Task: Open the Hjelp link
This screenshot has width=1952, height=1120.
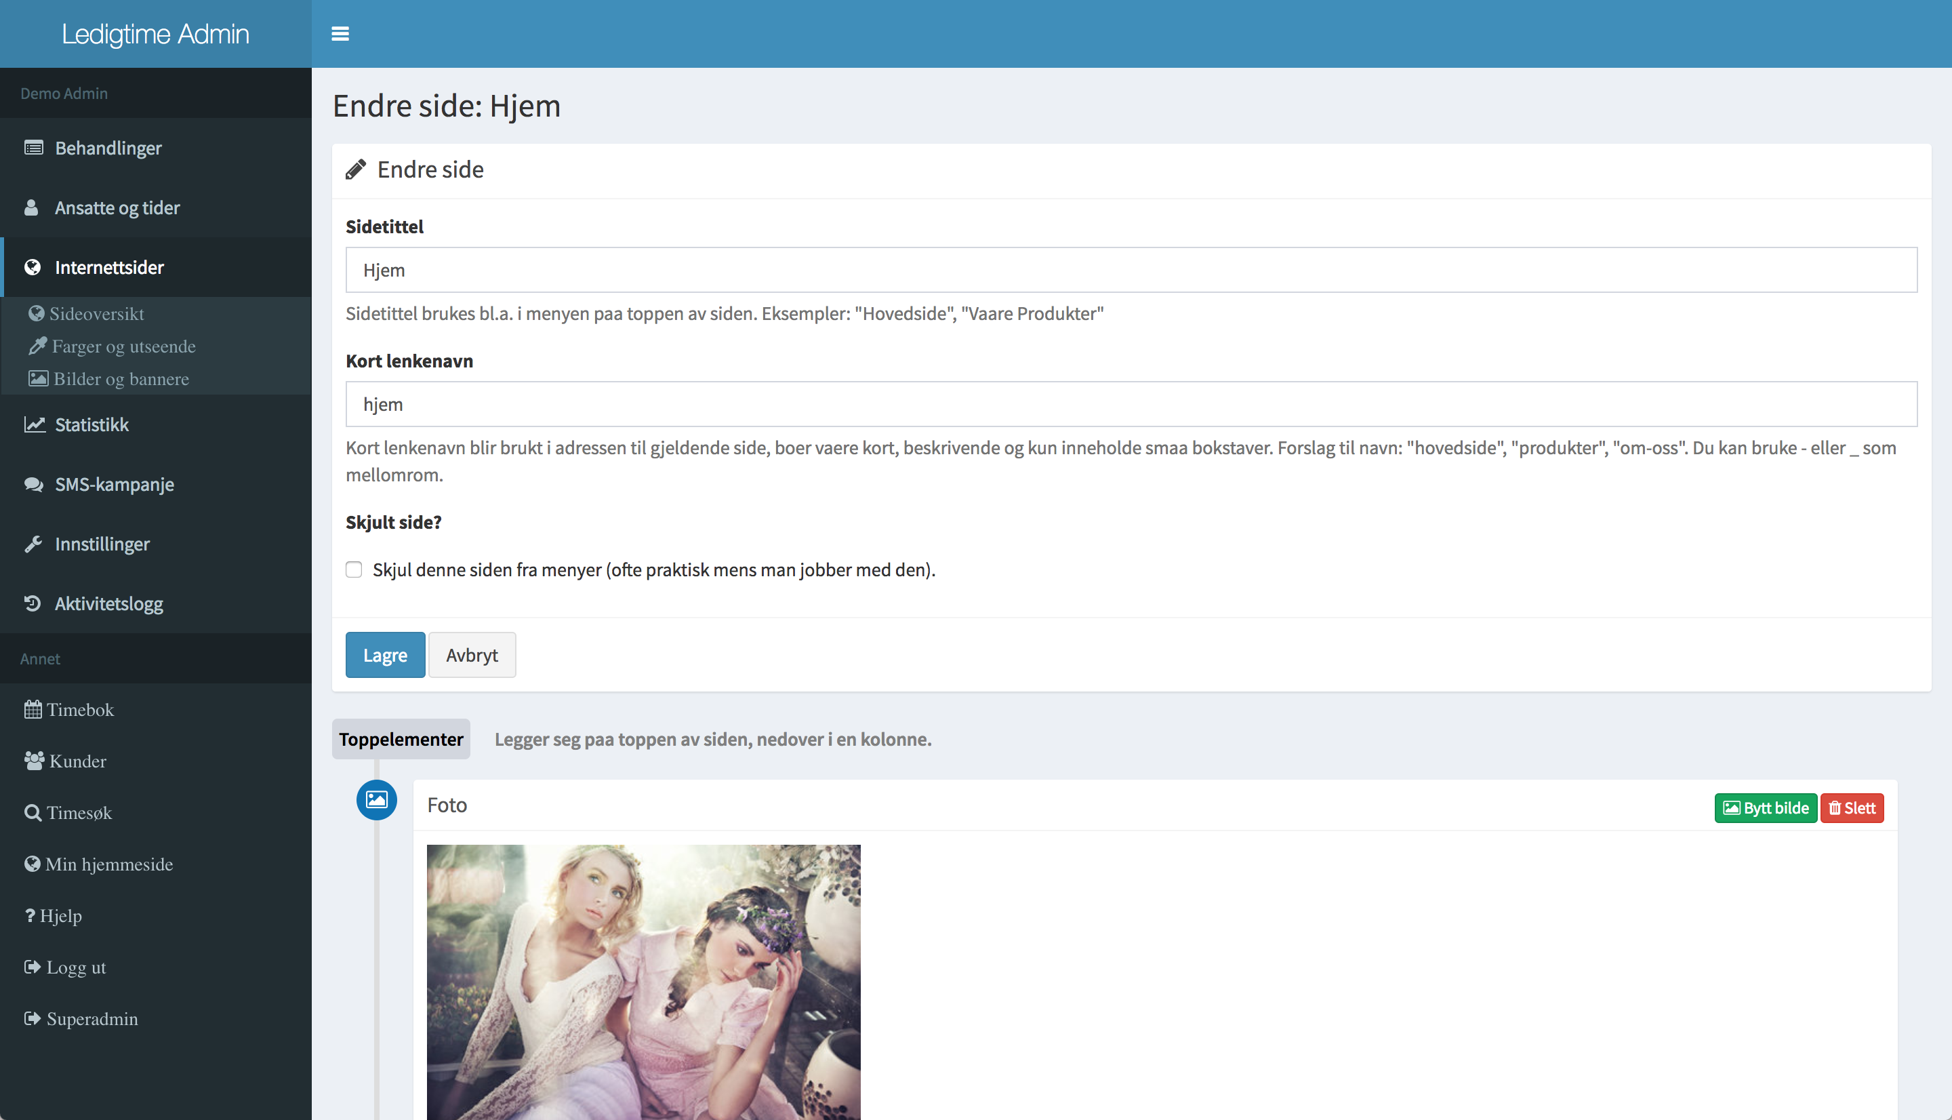Action: coord(61,915)
